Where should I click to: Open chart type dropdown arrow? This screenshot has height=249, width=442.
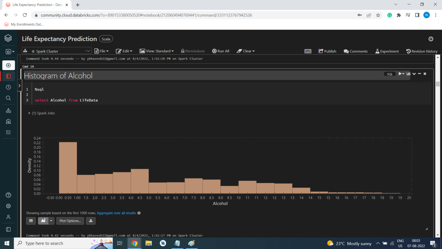click(x=51, y=221)
